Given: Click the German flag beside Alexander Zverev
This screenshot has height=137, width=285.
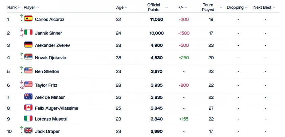Looking at the screenshot, I should coord(28,45).
